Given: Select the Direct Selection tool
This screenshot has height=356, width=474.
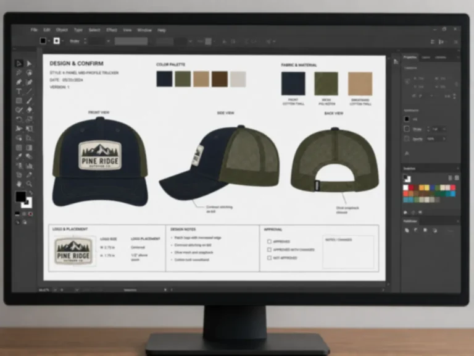Looking at the screenshot, I should click(29, 64).
